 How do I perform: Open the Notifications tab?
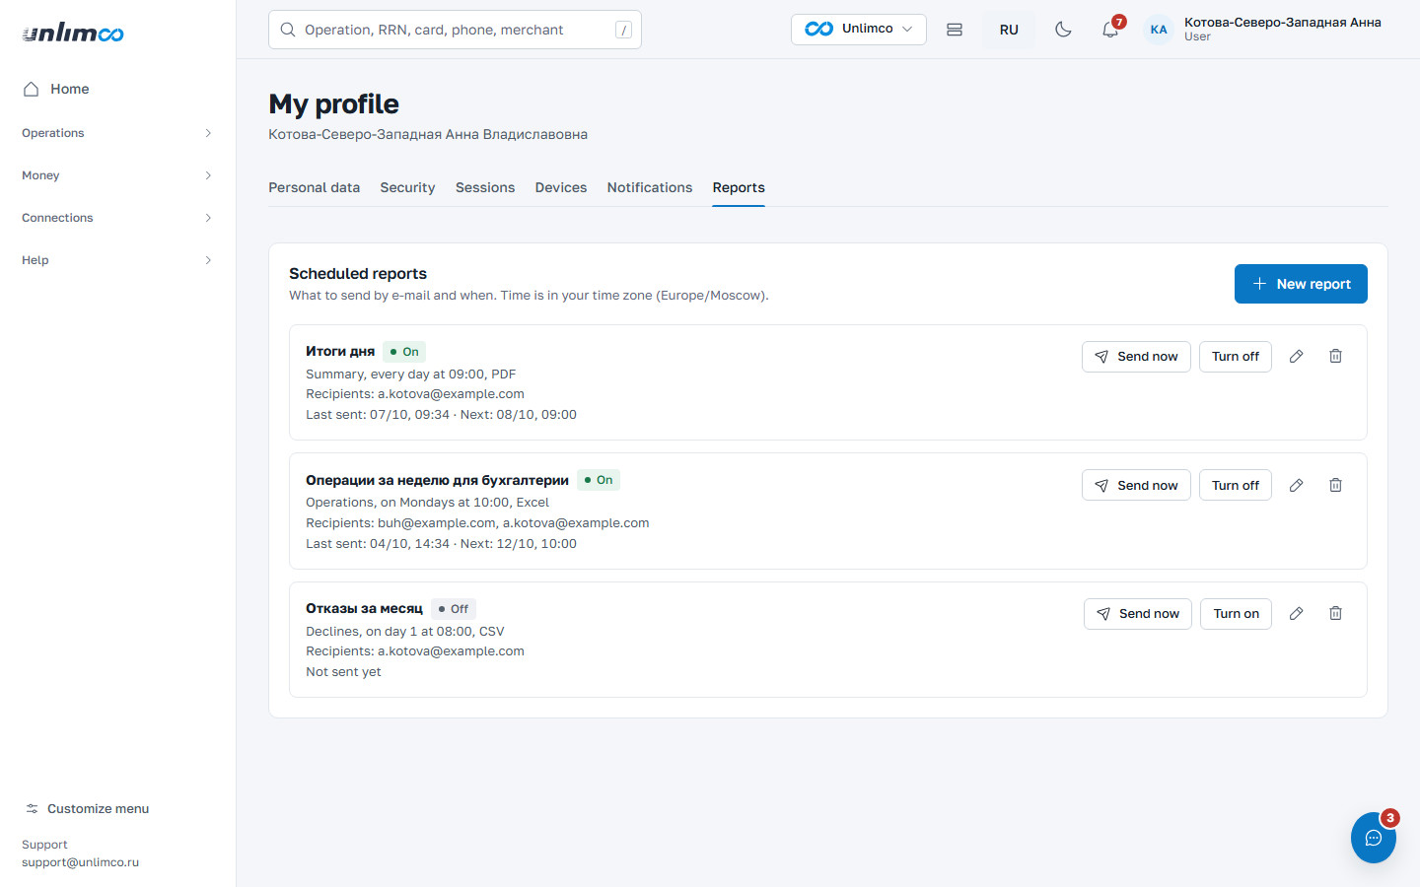point(650,187)
